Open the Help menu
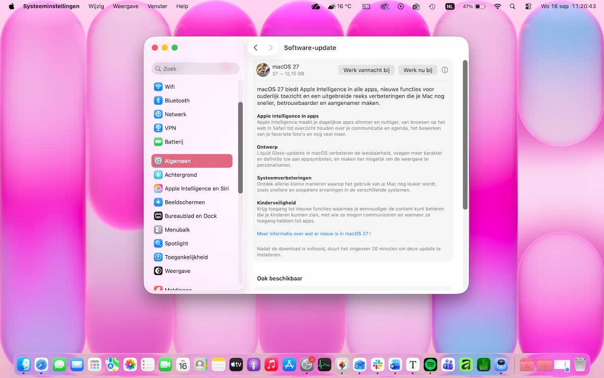The width and height of the screenshot is (604, 378). 182,7
